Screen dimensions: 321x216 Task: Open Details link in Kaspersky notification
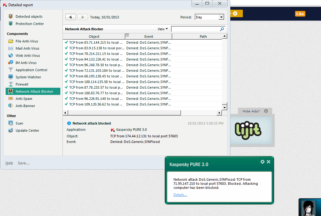tap(180, 195)
